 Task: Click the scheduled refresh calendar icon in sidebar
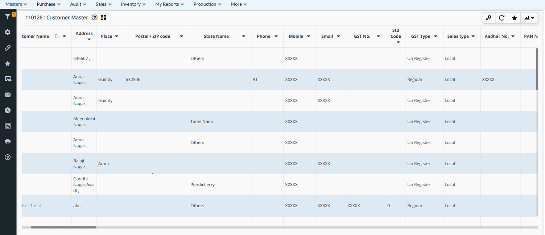[8, 126]
